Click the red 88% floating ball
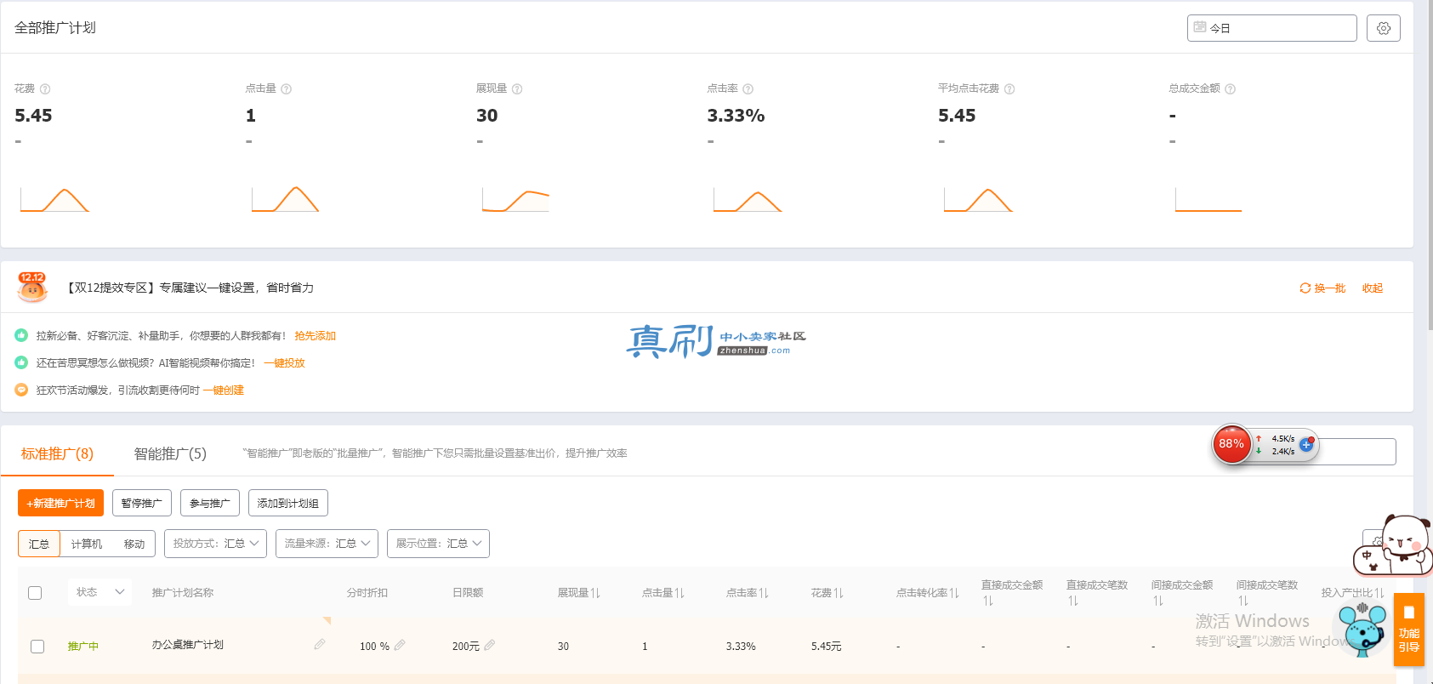1433x684 pixels. 1231,444
